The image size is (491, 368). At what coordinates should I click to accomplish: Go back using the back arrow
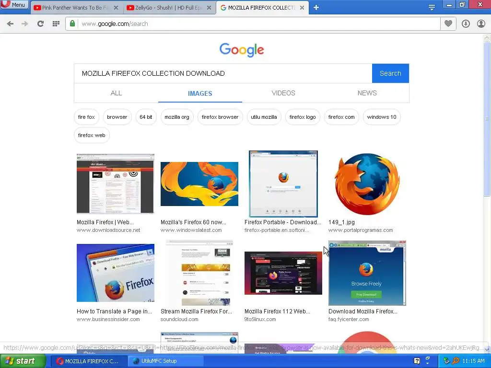[10, 24]
